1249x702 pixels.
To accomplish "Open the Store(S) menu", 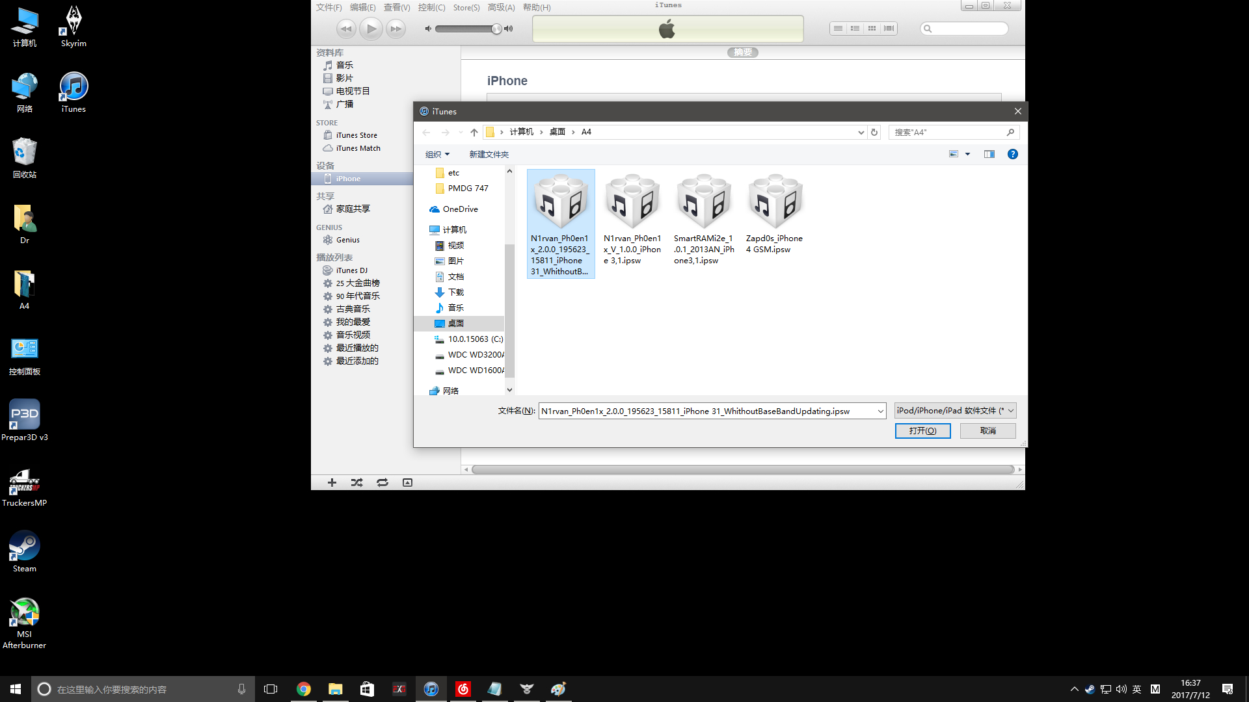I will point(466,7).
